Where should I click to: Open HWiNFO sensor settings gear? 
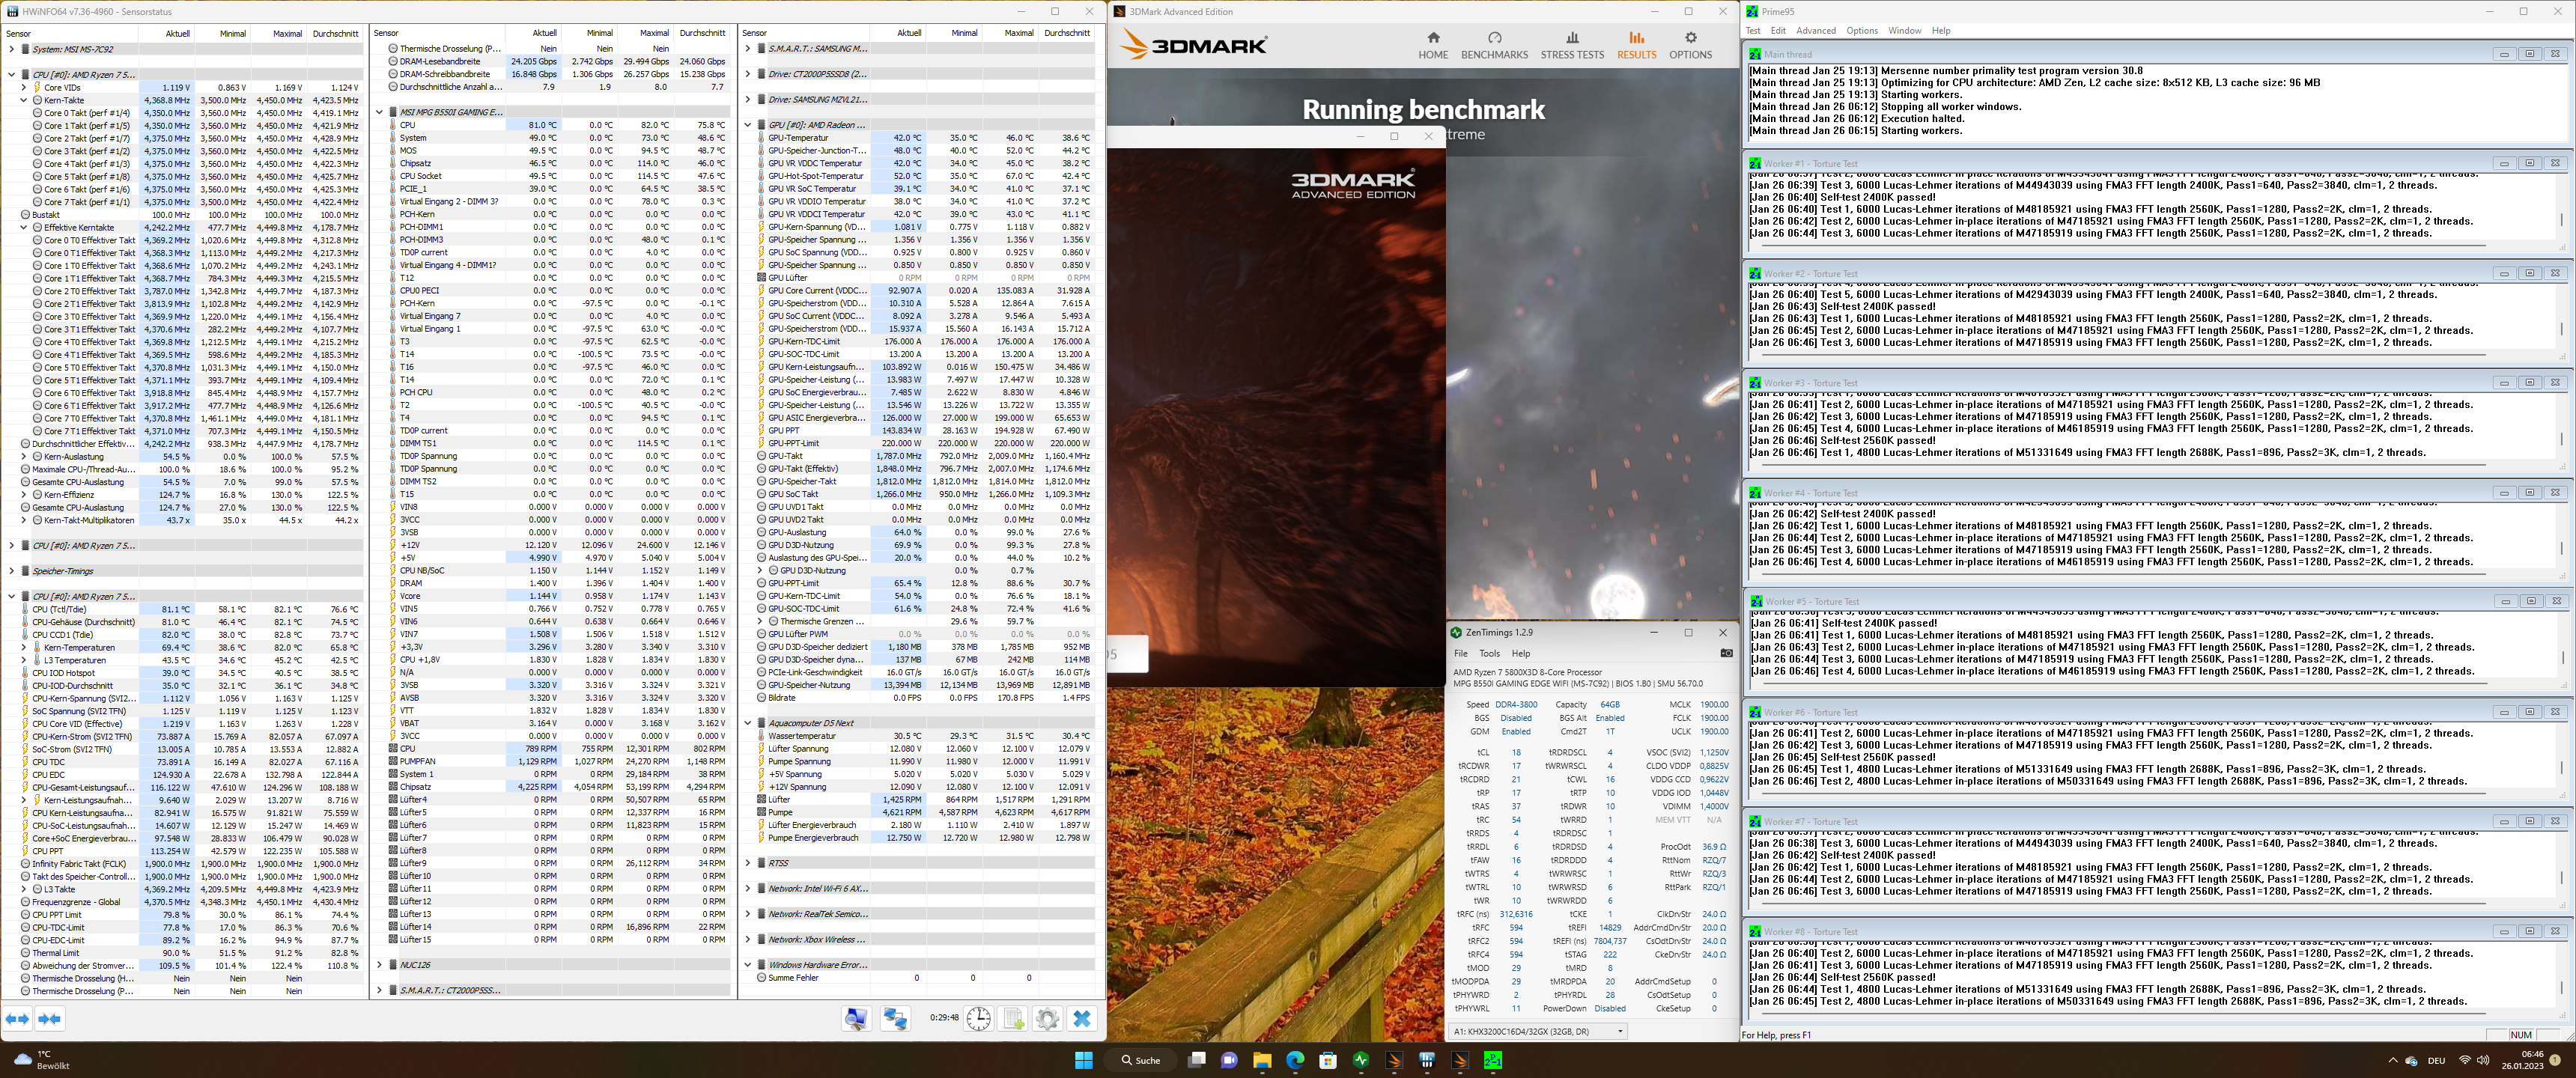pyautogui.click(x=1047, y=1019)
